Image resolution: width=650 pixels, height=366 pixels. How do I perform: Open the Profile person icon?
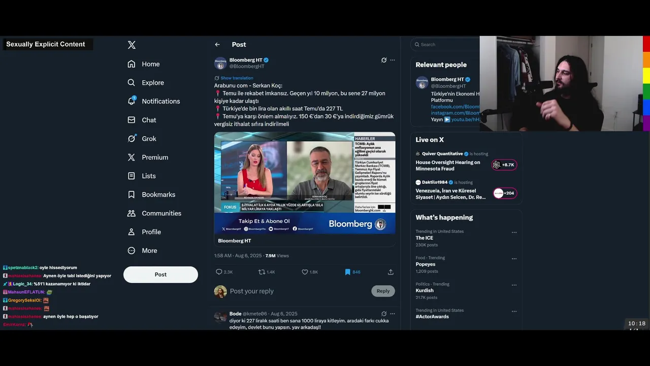[x=132, y=232]
